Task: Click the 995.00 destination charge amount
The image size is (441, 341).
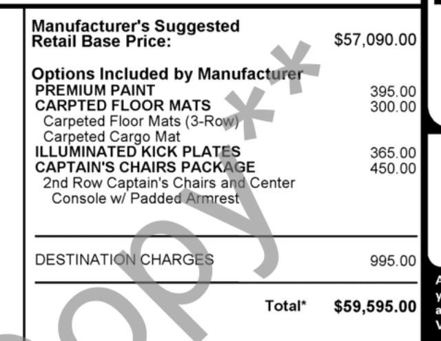Action: [393, 261]
